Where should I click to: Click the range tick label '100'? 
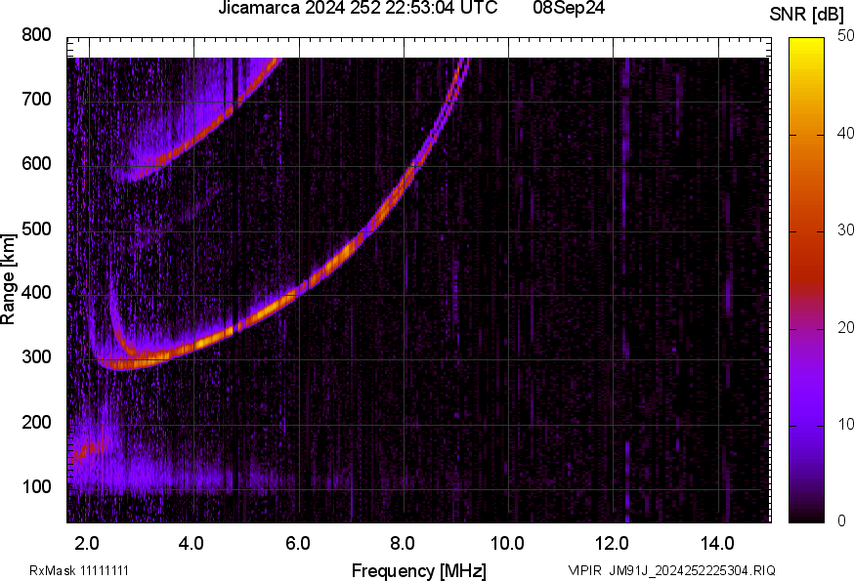[x=36, y=486]
